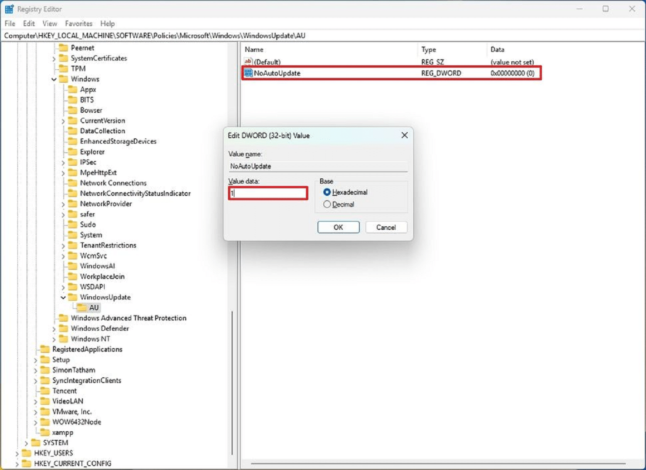Confirm the DWORD edit with OK

coord(338,227)
